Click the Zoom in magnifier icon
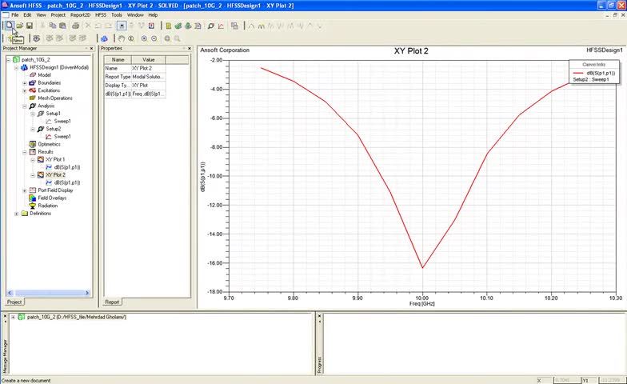This screenshot has width=627, height=384. click(145, 38)
